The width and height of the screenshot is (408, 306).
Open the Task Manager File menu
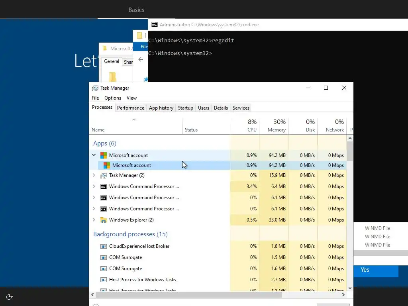[x=95, y=98]
